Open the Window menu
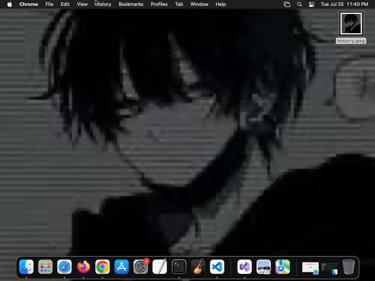375x281 pixels. tap(199, 4)
